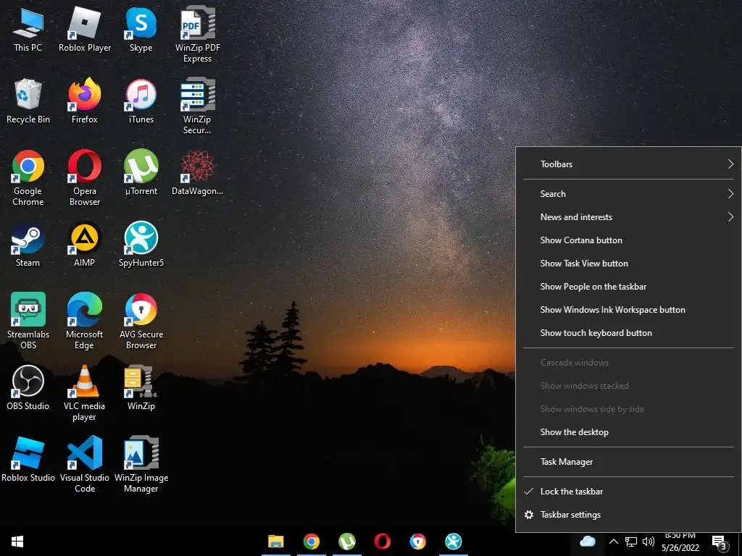The width and height of the screenshot is (742, 556).
Task: Toggle Show Task View button
Action: click(628, 264)
